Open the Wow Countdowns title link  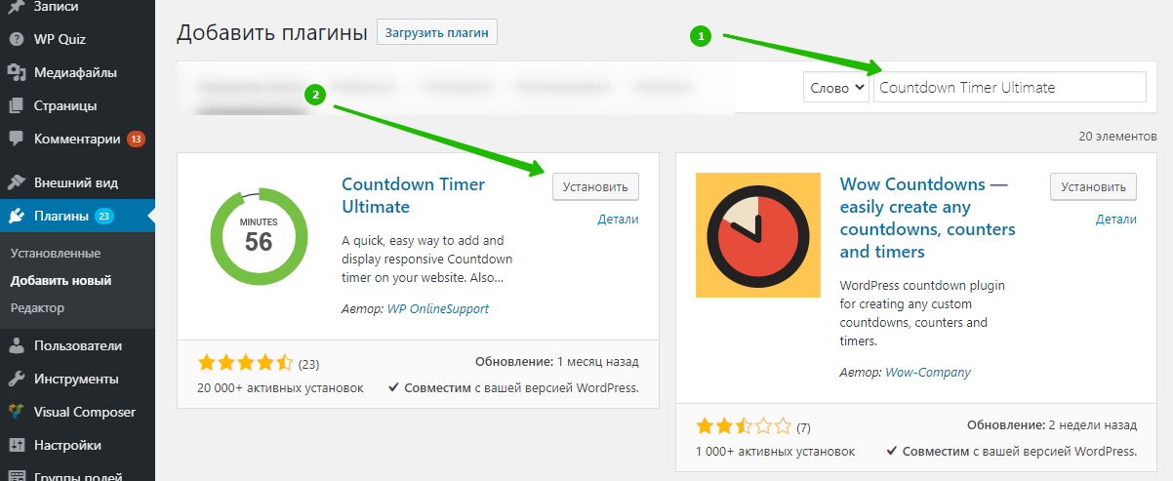point(927,218)
